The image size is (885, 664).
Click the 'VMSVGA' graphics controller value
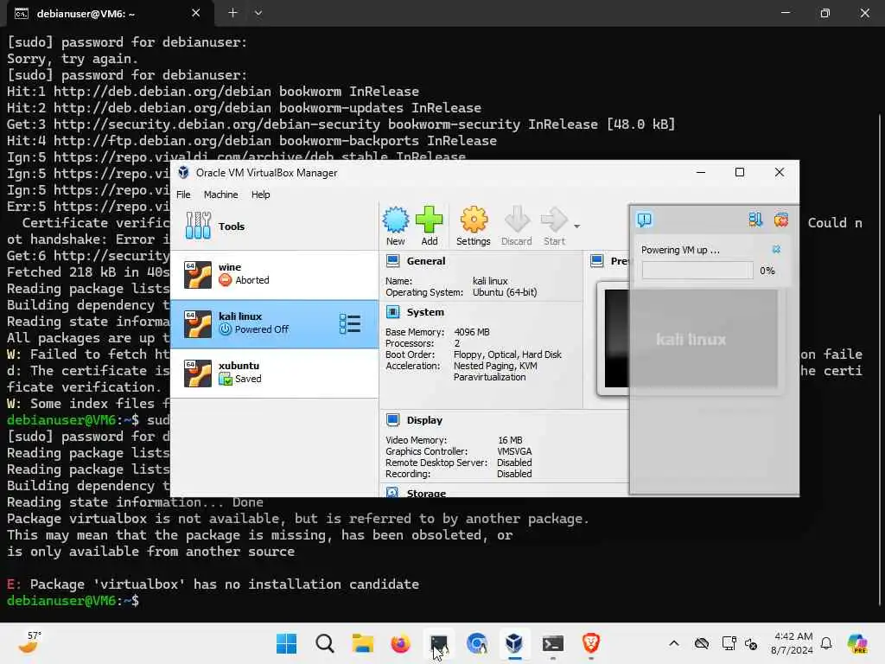514,451
